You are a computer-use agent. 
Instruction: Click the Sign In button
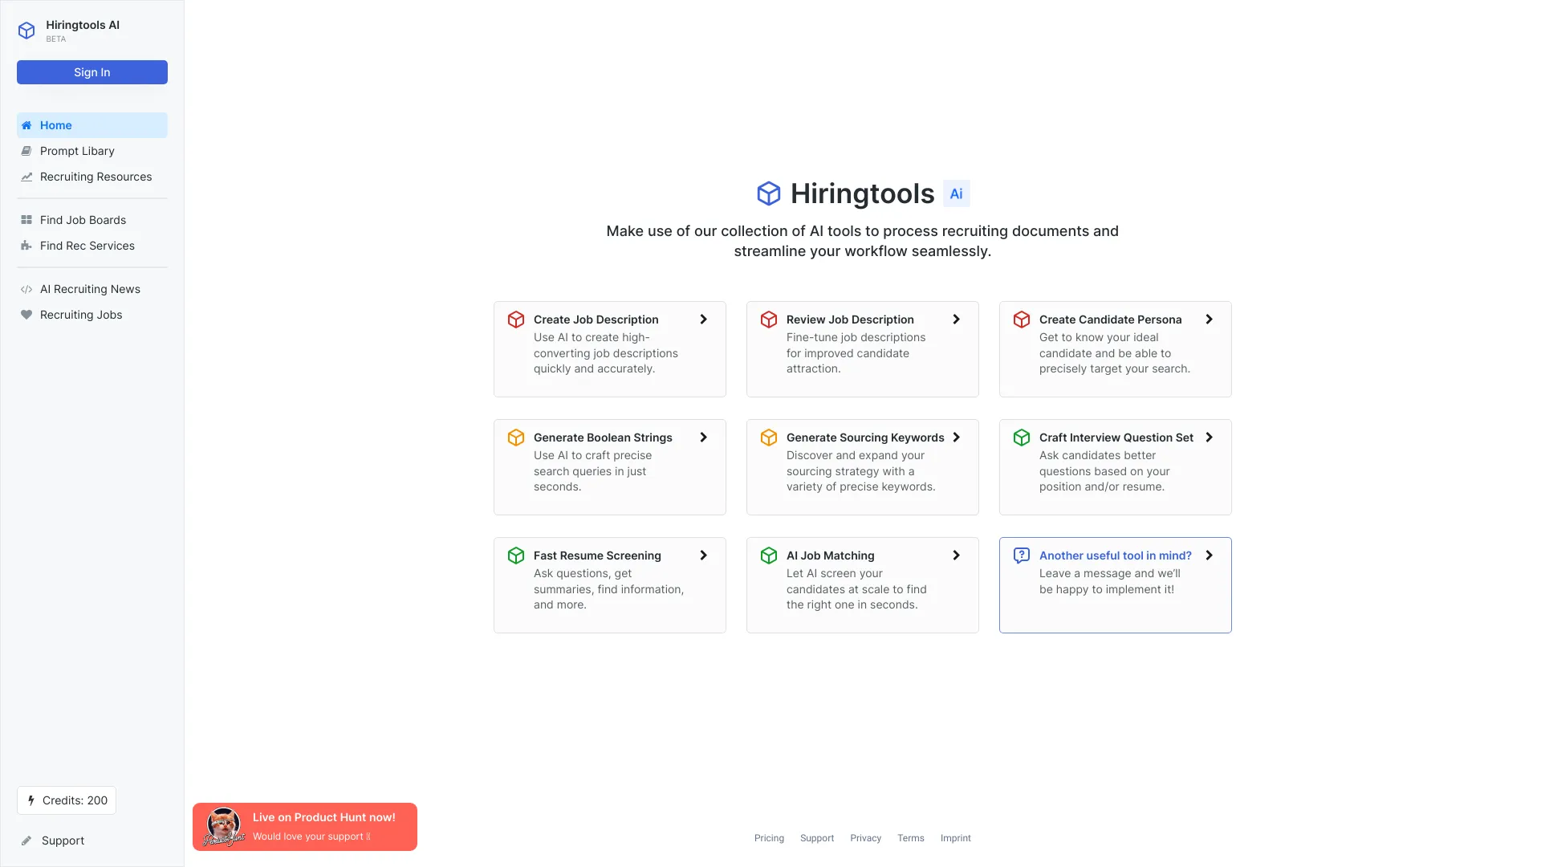tap(91, 72)
